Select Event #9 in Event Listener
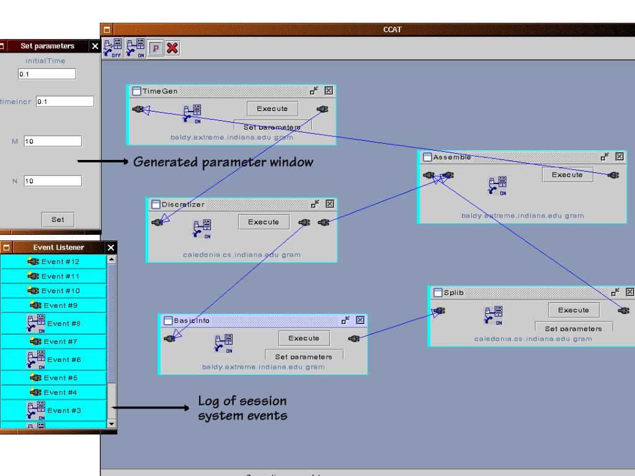Viewport: 635px width, 476px height. [53, 305]
